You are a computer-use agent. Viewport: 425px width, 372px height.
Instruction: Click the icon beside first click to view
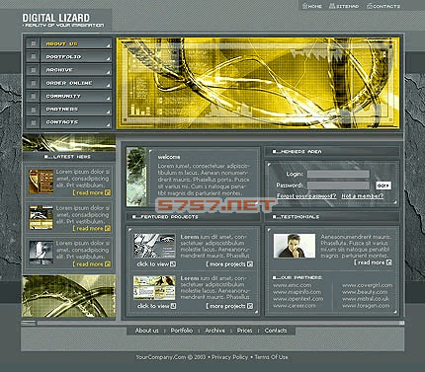[173, 263]
